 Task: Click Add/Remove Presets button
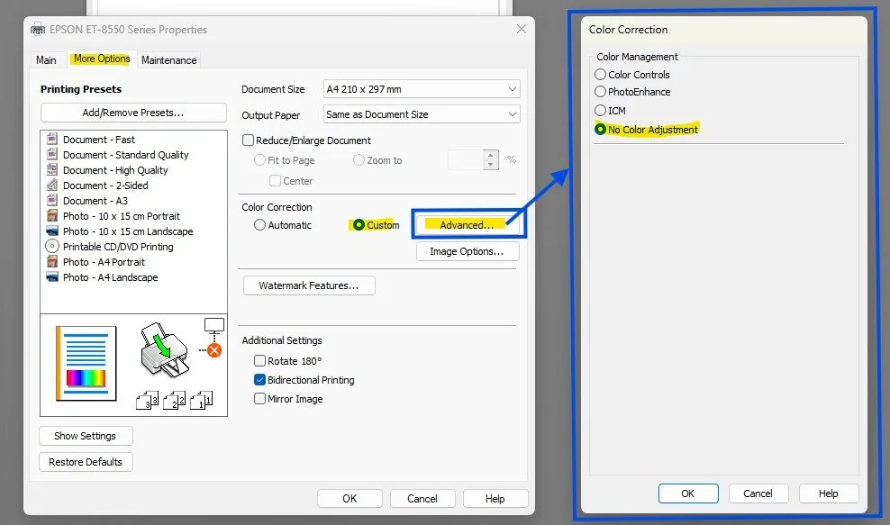[133, 113]
